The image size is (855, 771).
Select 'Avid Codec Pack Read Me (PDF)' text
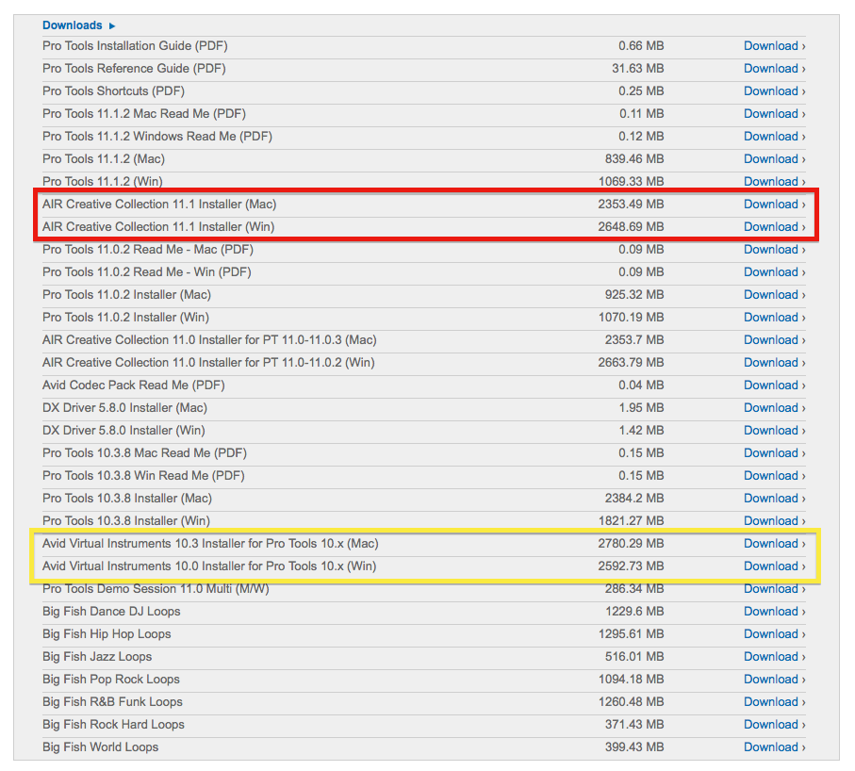click(134, 385)
